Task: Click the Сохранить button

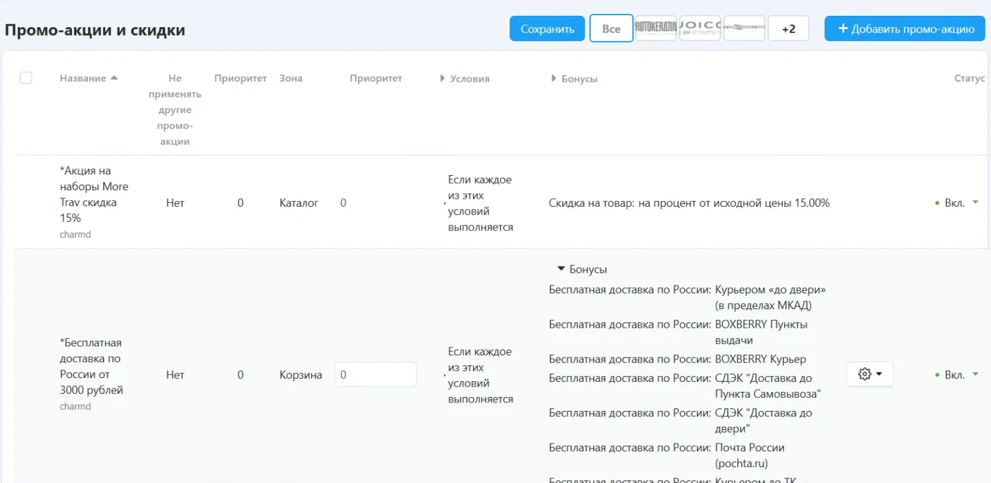Action: (x=547, y=29)
